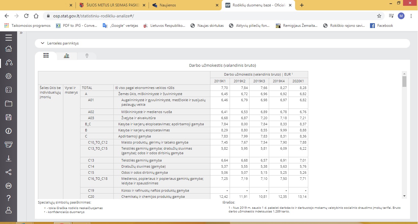Open the calculator sidebar icon

tap(9, 90)
